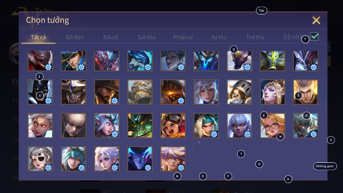Pick the girl with round glasses hero
The height and width of the screenshot is (193, 343).
point(272,125)
